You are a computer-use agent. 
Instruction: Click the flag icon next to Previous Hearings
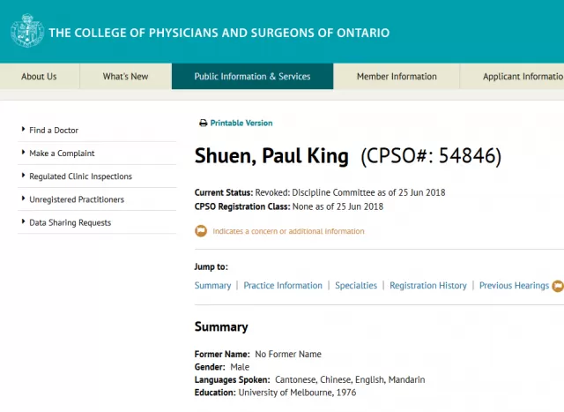click(x=558, y=286)
